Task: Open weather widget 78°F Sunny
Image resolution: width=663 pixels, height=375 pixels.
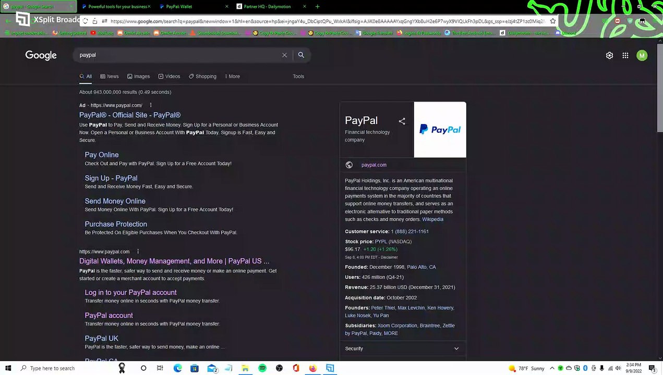Action: coord(526,368)
